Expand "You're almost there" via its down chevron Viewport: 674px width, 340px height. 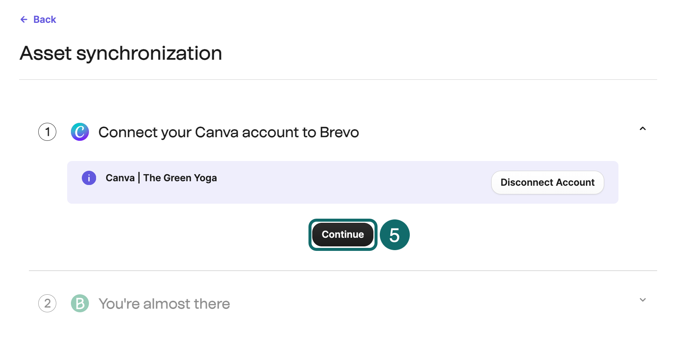pyautogui.click(x=643, y=300)
